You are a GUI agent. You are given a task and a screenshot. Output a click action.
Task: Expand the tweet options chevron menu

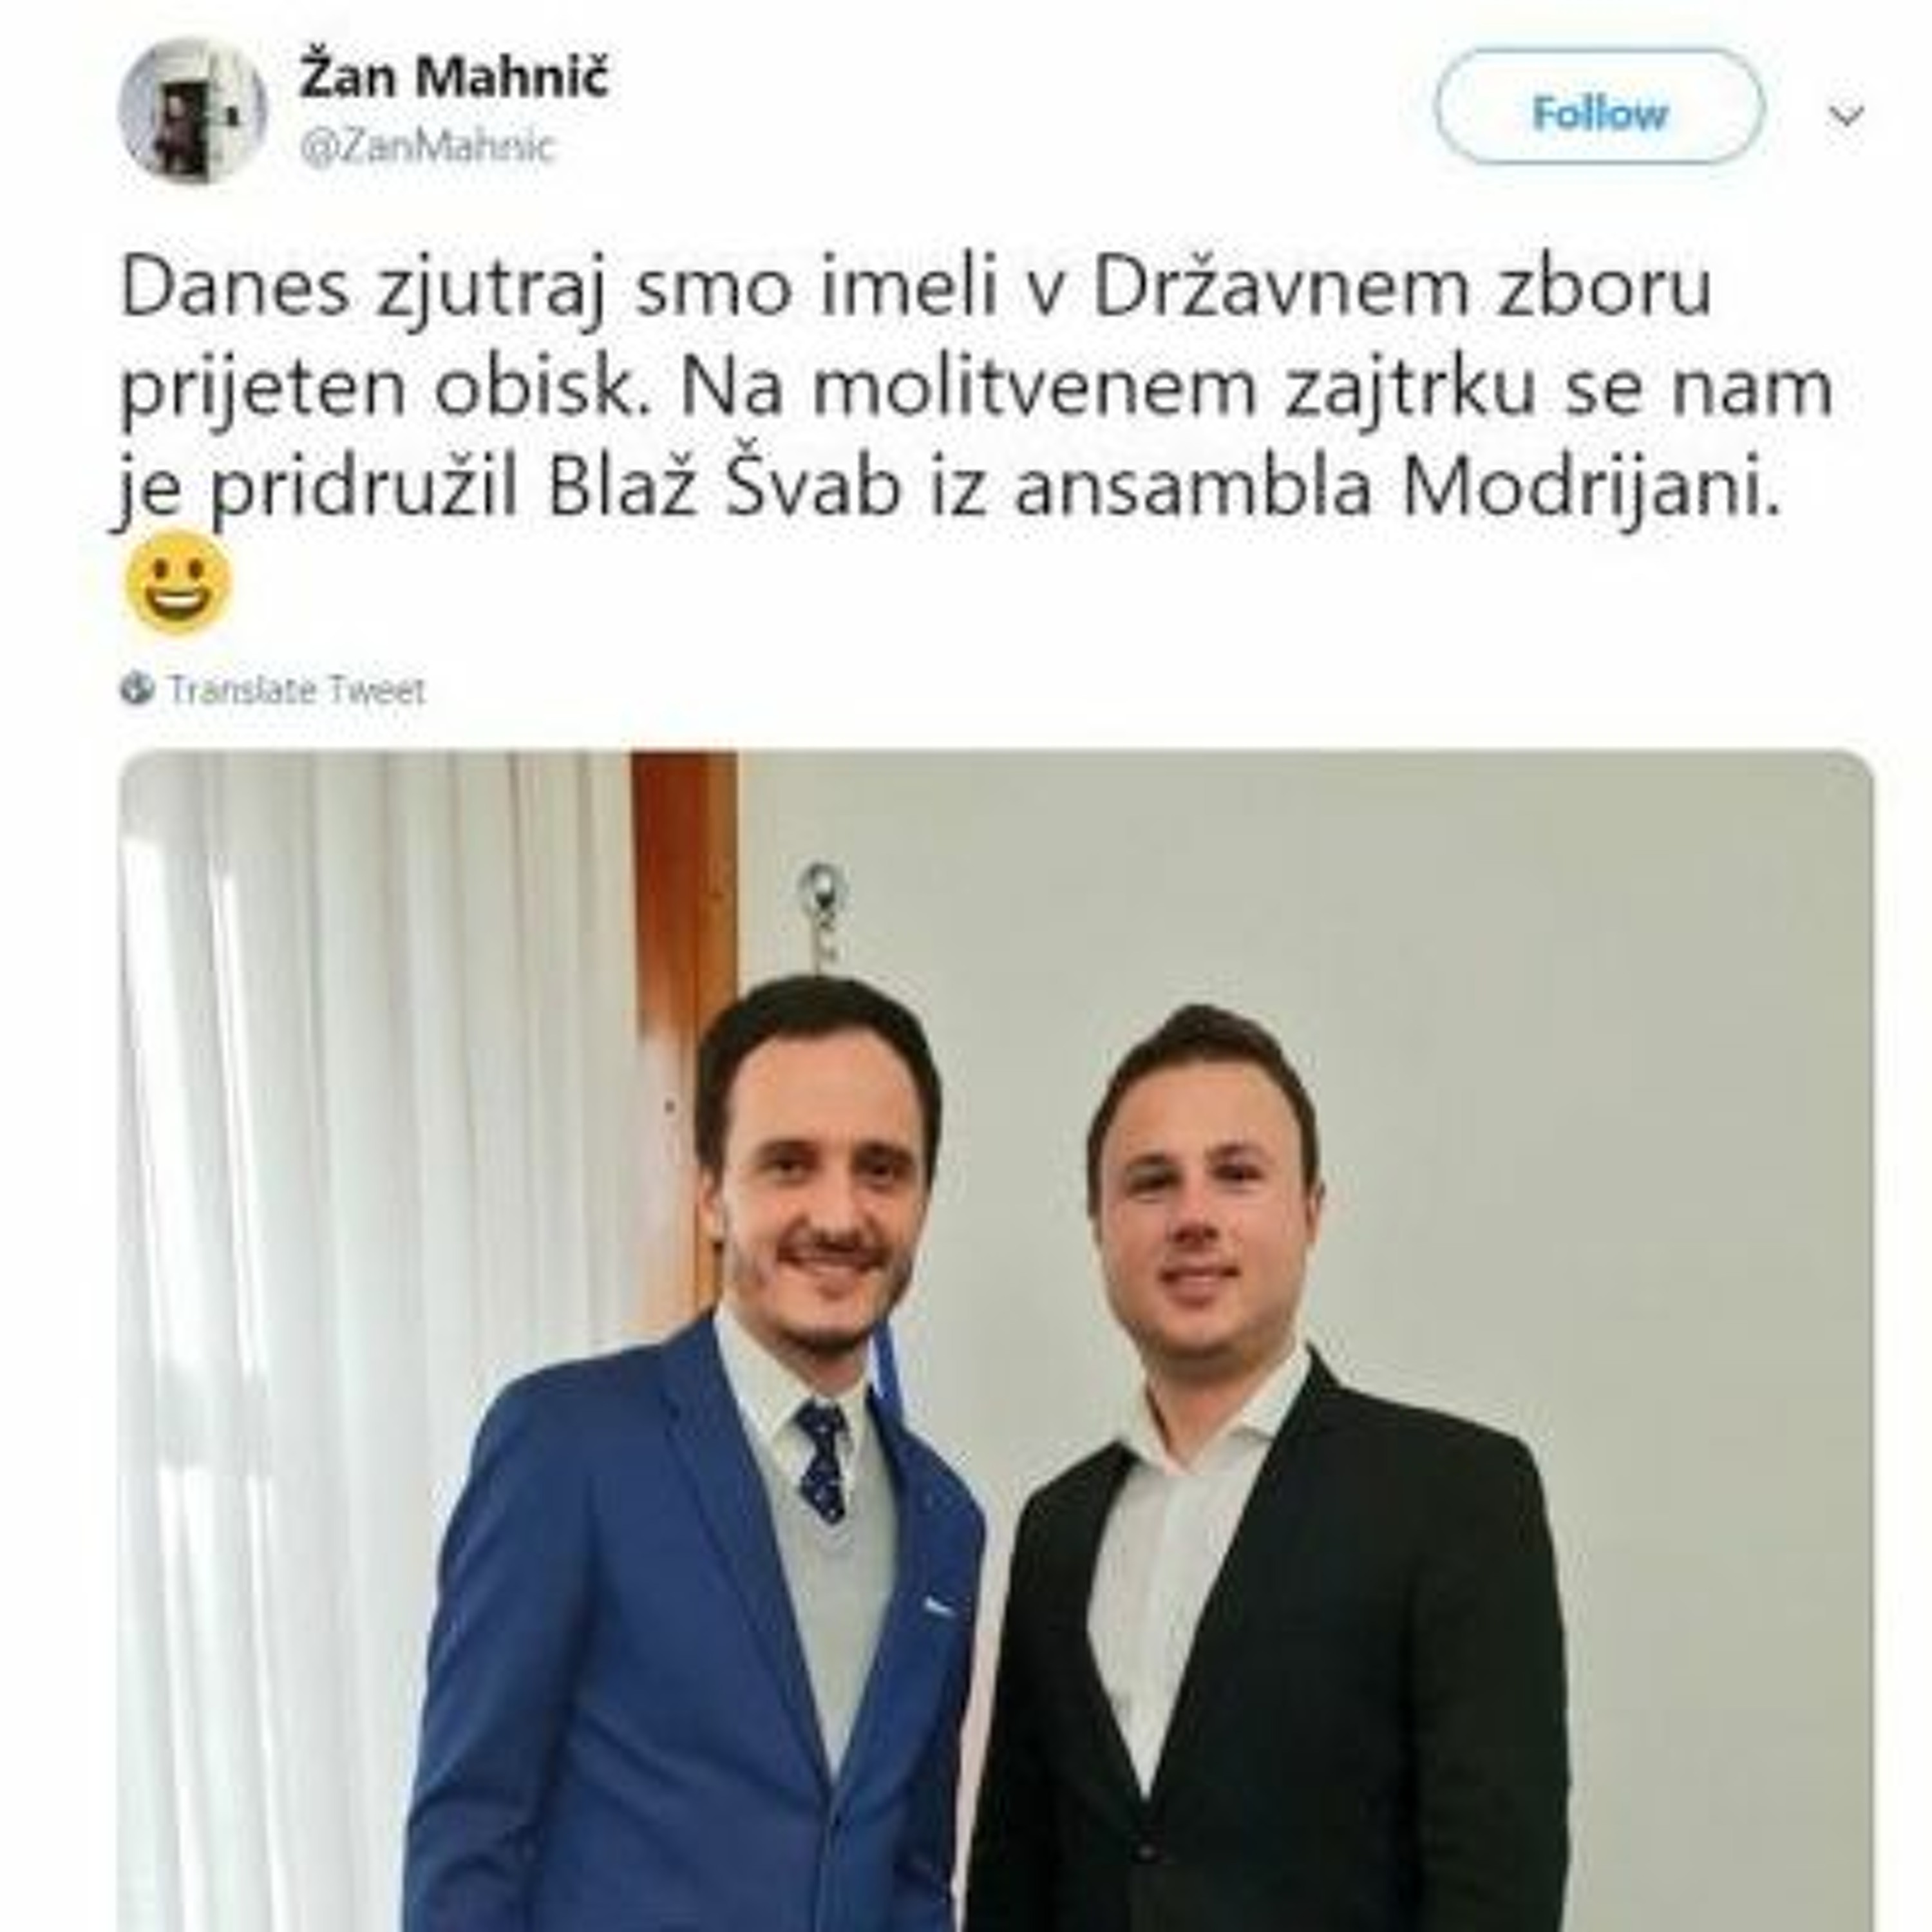tap(1845, 115)
